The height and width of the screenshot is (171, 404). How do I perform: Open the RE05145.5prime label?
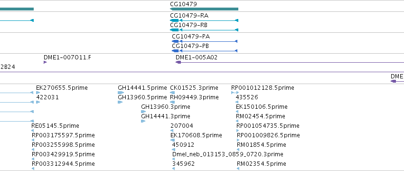pyautogui.click(x=55, y=126)
